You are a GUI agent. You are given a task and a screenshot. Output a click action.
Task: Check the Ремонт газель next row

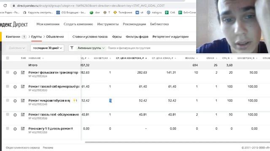point(8,115)
